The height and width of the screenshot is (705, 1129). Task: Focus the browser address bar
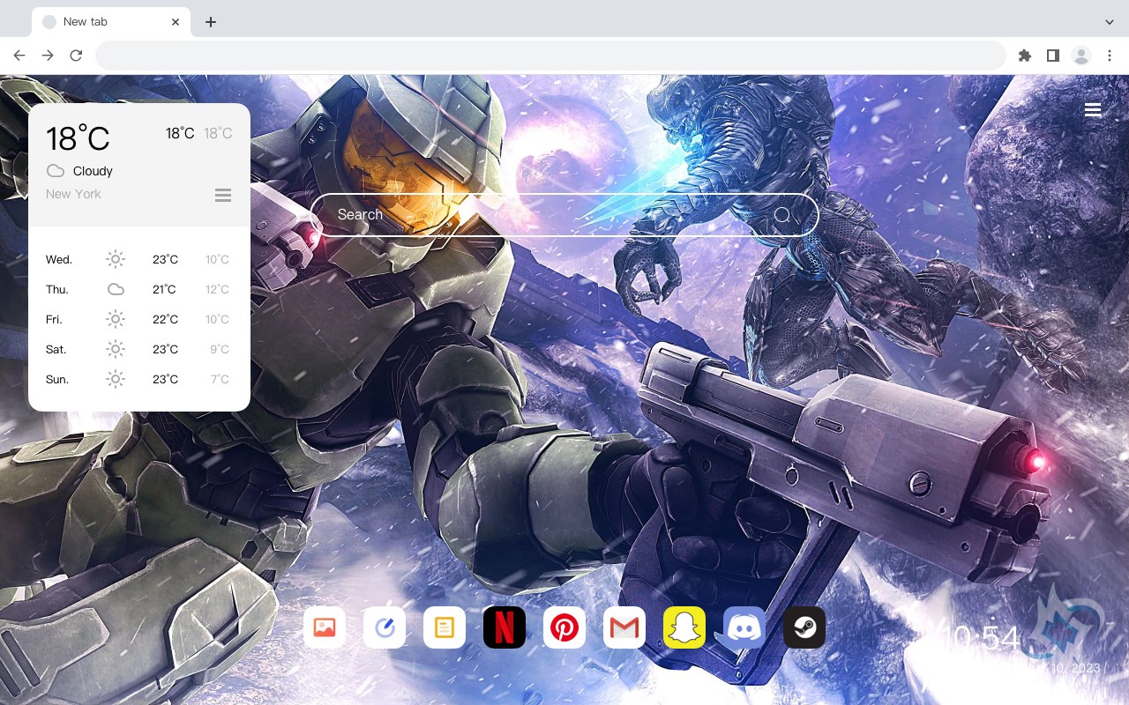(x=550, y=56)
